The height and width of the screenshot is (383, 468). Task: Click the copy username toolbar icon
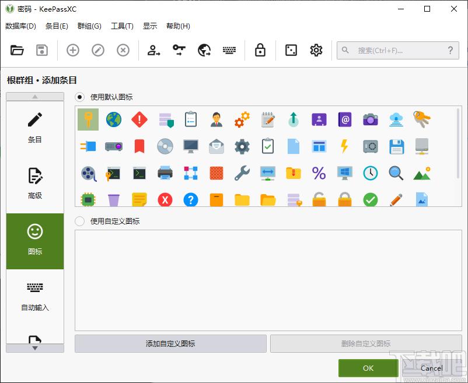pyautogui.click(x=153, y=50)
